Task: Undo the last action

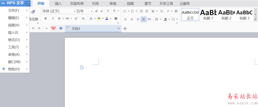Action: [x=33, y=28]
